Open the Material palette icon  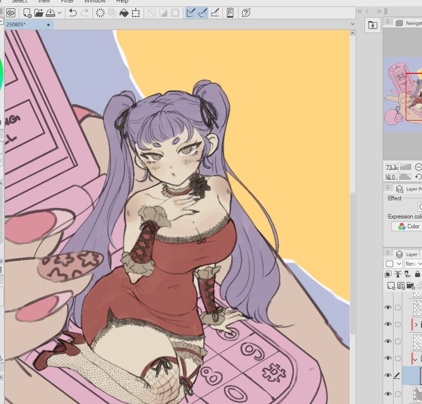(x=372, y=25)
